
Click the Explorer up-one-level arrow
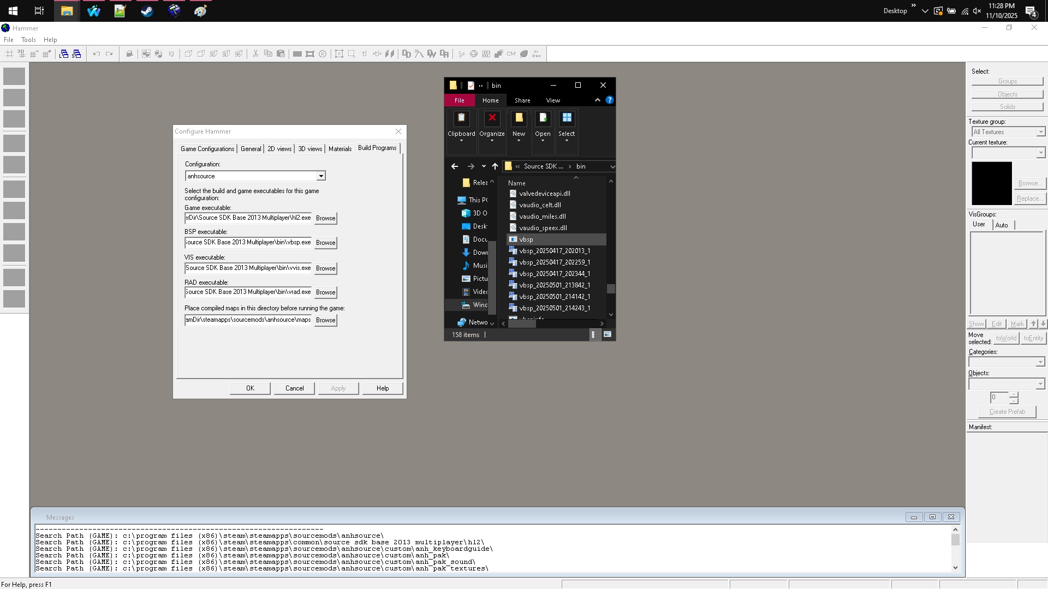point(495,166)
